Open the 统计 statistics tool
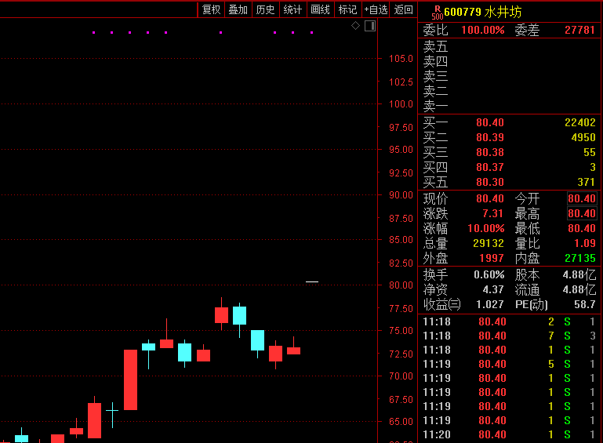 [292, 9]
